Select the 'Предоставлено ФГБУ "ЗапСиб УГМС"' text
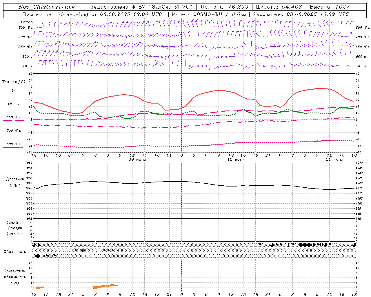The width and height of the screenshot is (371, 297). click(139, 7)
